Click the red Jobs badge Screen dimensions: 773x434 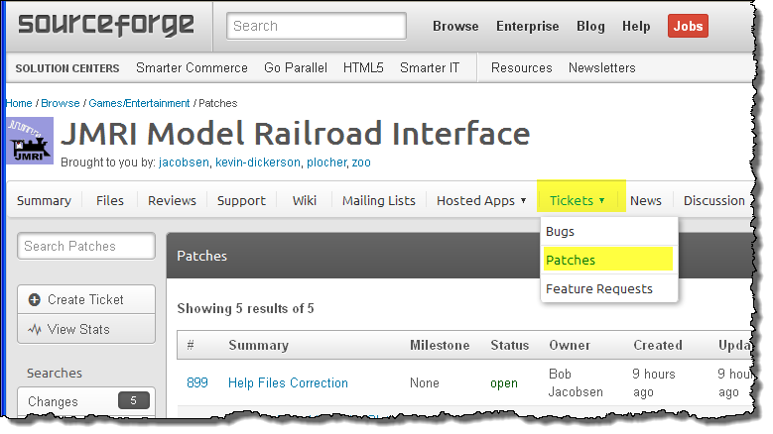pos(688,26)
